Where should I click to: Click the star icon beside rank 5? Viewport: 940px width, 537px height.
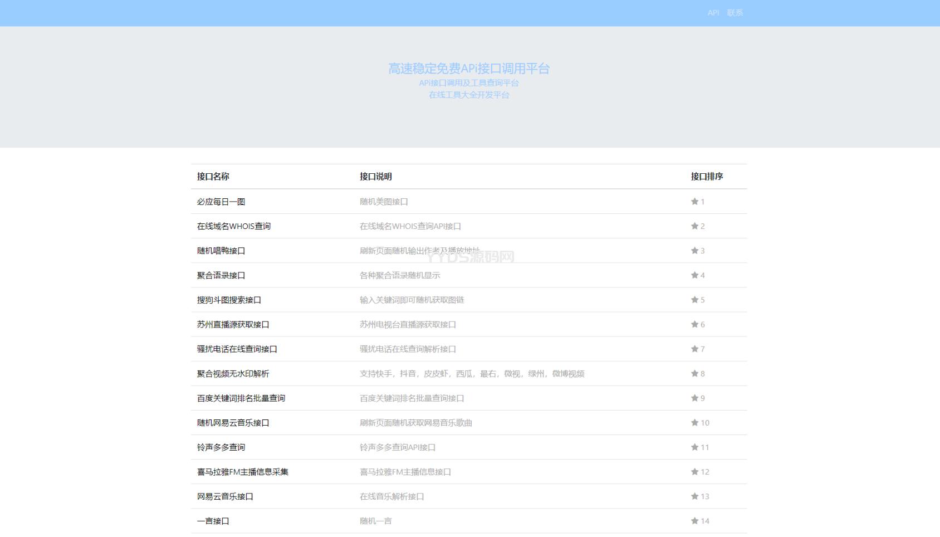pos(694,300)
